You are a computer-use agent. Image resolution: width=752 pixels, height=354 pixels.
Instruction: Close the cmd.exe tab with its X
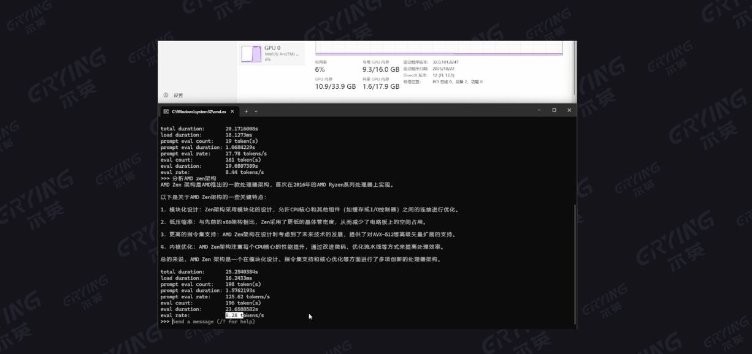click(232, 111)
